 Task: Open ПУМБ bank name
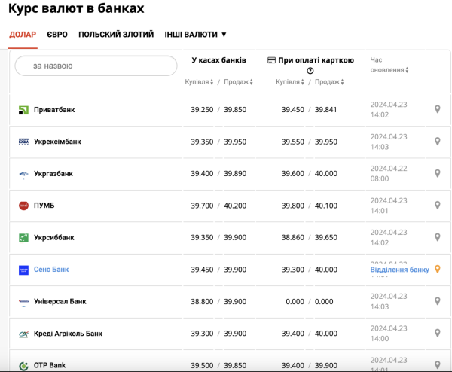point(44,206)
